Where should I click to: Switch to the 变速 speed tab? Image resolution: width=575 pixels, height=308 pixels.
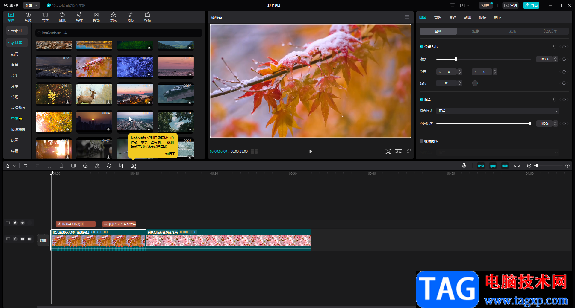[453, 17]
